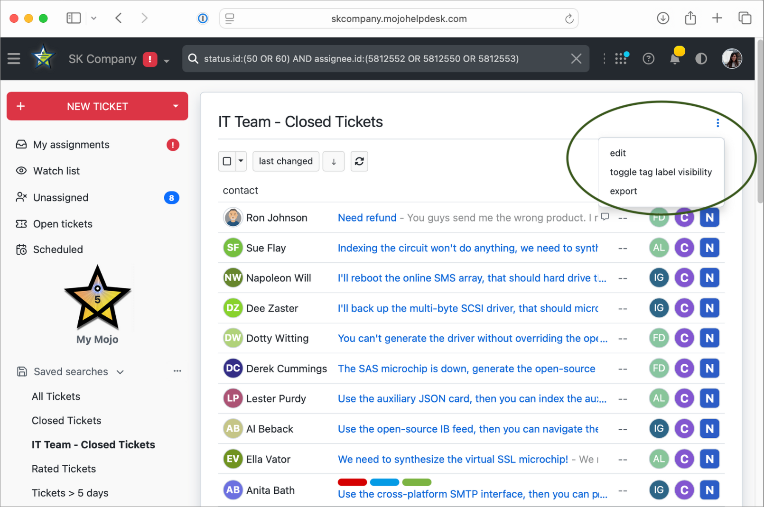Select export from the options menu
This screenshot has width=764, height=507.
tap(624, 191)
